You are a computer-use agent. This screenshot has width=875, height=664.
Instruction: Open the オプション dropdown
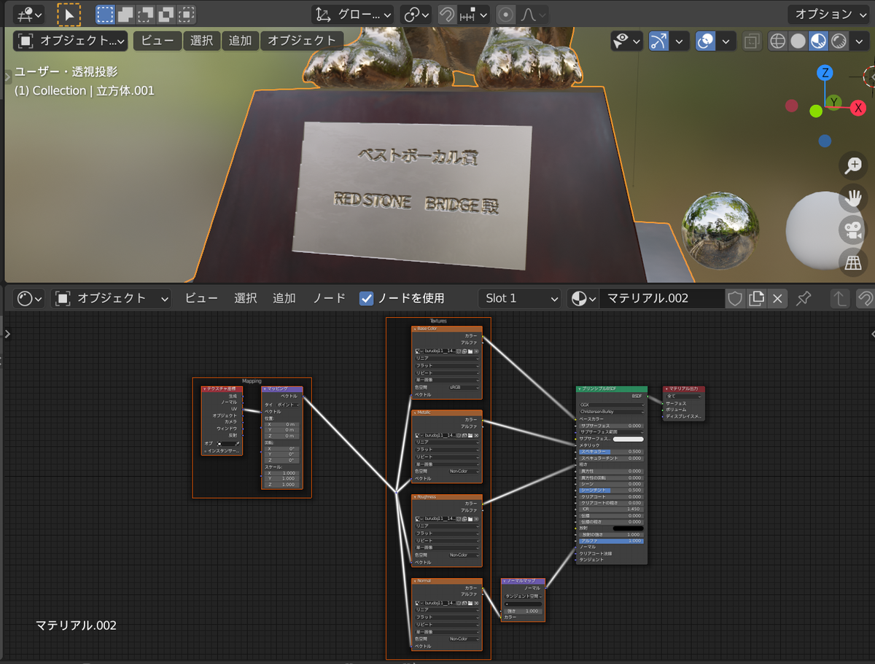click(x=828, y=14)
